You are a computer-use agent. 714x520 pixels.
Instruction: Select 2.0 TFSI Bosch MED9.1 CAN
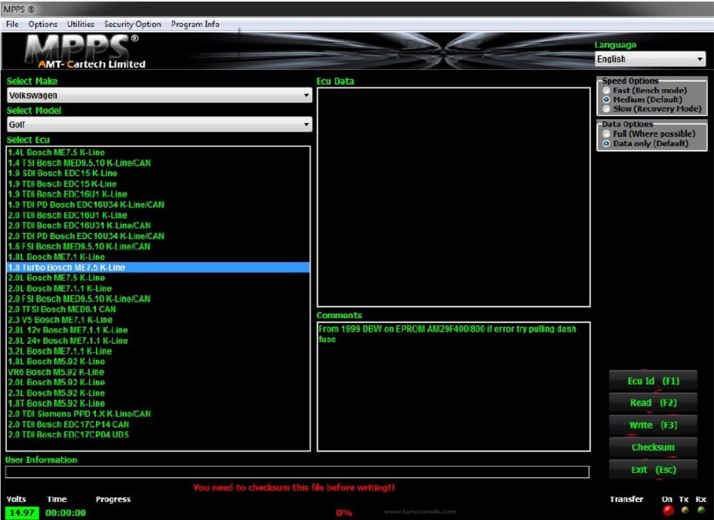click(158, 309)
